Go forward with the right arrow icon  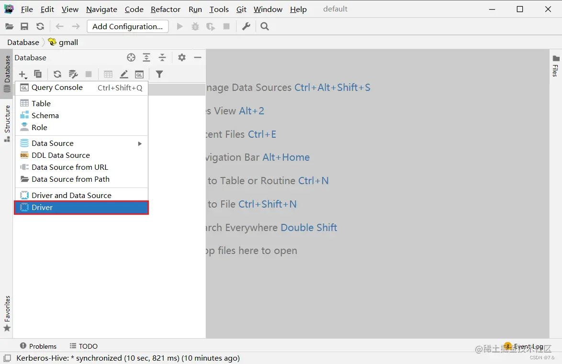pyautogui.click(x=76, y=26)
